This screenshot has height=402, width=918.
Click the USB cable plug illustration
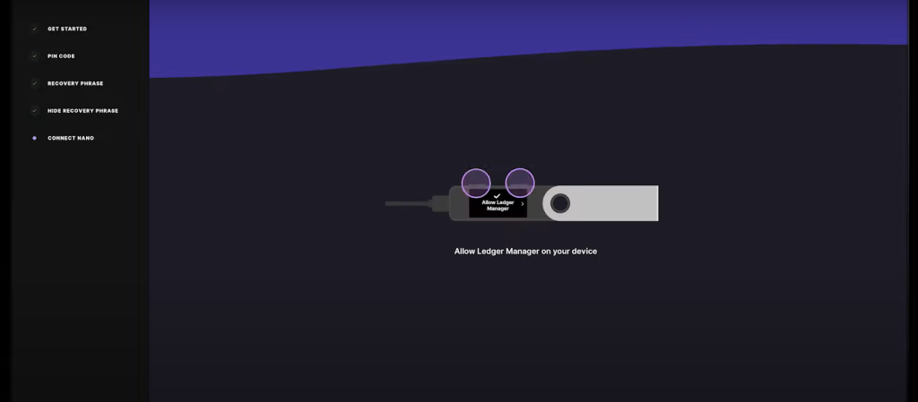417,203
